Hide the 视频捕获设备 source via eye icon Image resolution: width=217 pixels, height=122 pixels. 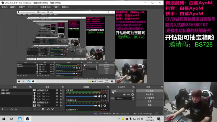pos(57,90)
